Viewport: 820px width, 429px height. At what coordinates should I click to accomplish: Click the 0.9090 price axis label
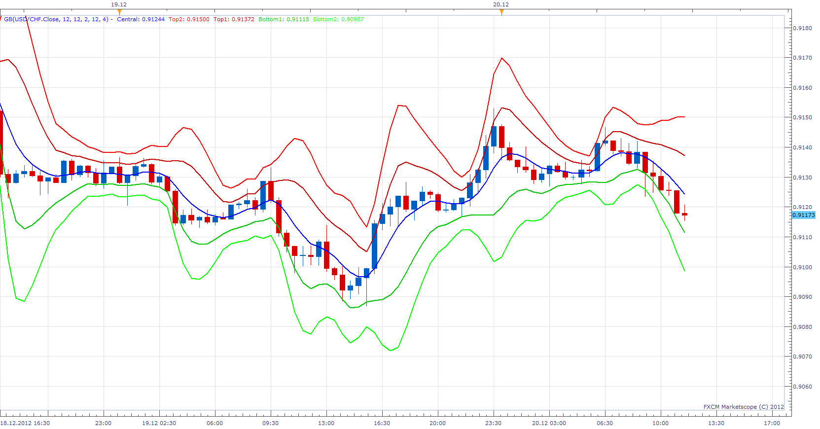click(802, 297)
